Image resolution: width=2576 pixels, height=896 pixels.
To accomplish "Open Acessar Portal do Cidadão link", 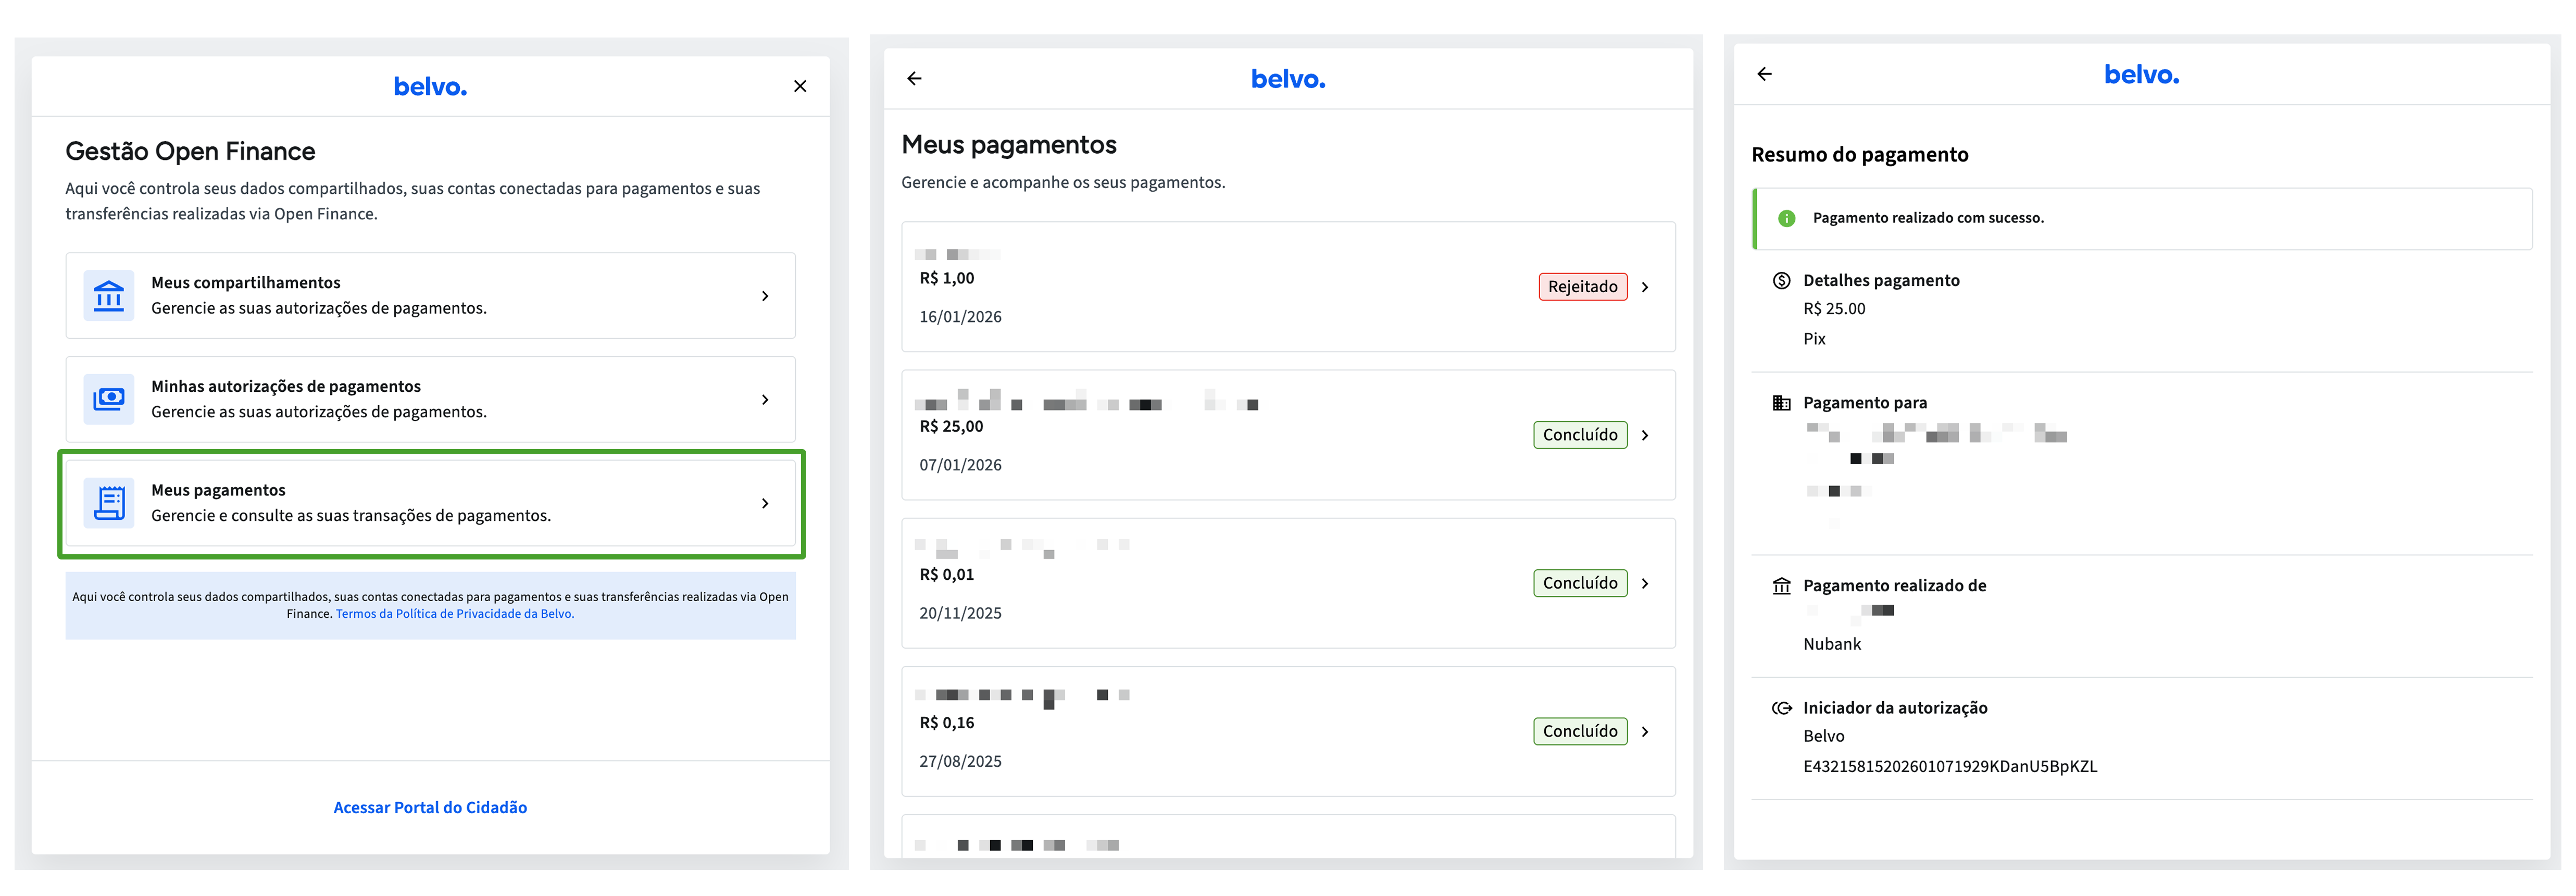I will coord(430,808).
